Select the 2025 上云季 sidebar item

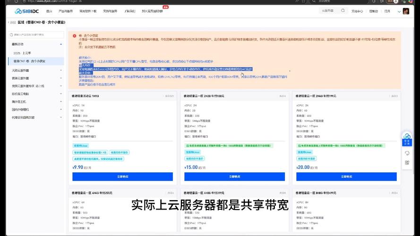tap(36, 53)
